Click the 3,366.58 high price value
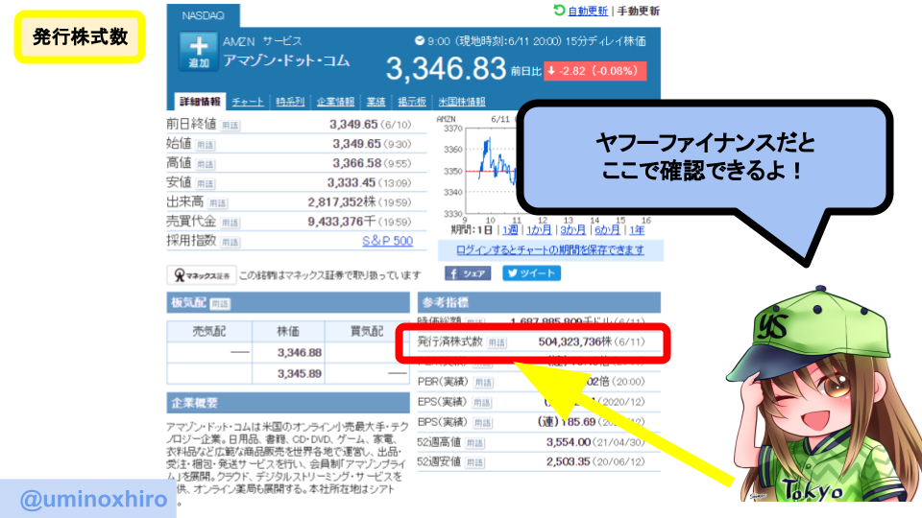This screenshot has width=922, height=518. pyautogui.click(x=357, y=163)
